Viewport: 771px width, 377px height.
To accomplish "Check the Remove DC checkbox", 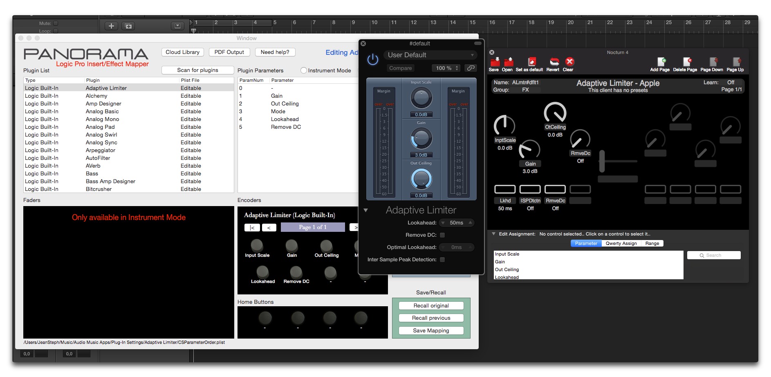I will click(x=442, y=235).
